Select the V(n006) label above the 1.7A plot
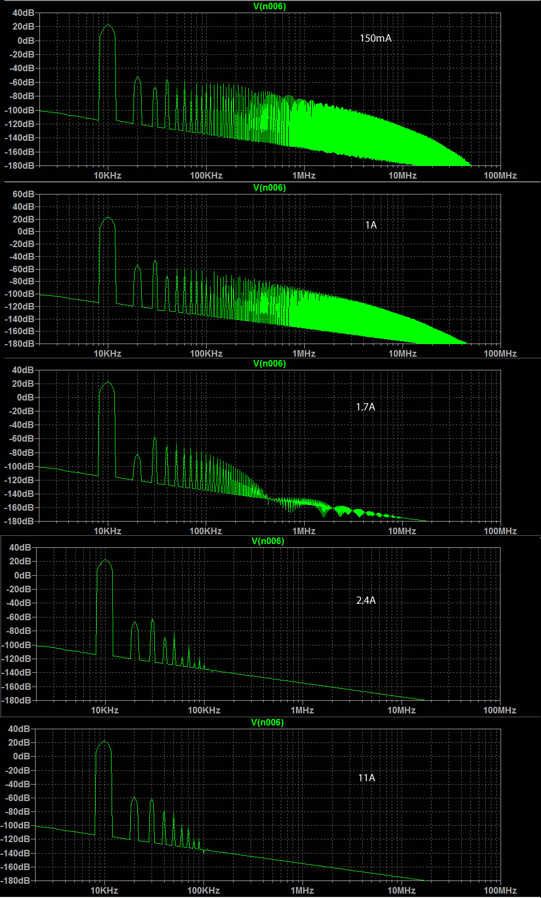541x898 pixels. point(269,363)
